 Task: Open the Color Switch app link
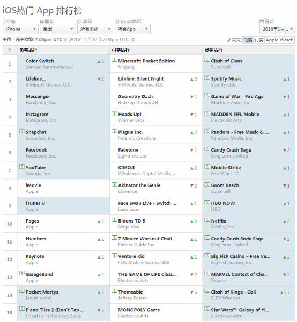[x=40, y=61]
